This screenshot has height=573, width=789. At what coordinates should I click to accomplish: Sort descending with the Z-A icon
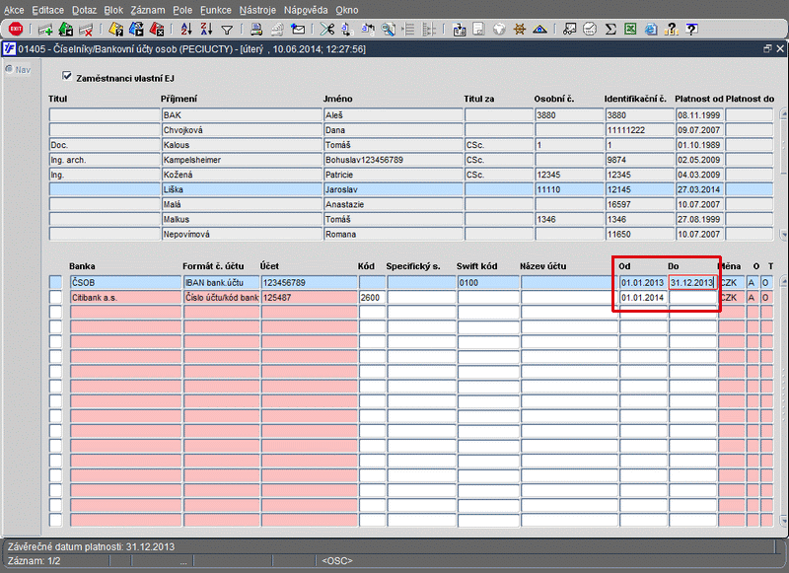pyautogui.click(x=206, y=30)
